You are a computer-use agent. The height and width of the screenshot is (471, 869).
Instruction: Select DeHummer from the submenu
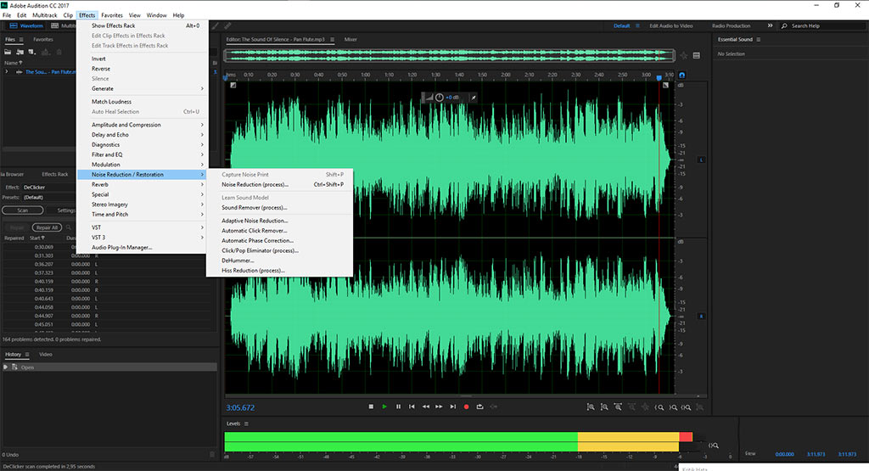279,261
